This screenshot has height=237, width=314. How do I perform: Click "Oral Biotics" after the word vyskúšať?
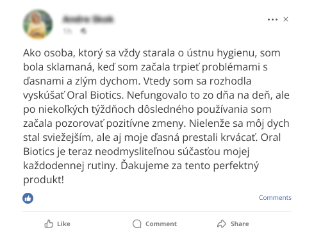point(95,95)
